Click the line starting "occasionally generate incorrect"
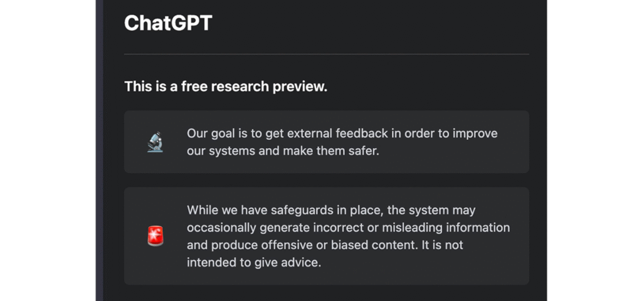This screenshot has width=642, height=301. coord(348,227)
